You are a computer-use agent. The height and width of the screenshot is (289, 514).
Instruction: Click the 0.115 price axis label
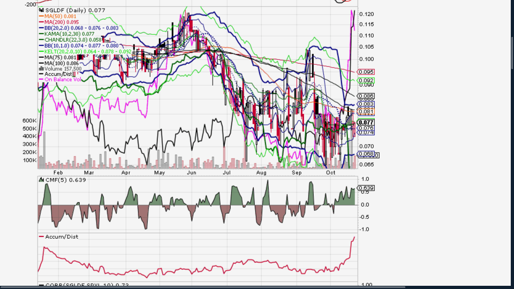click(x=366, y=25)
